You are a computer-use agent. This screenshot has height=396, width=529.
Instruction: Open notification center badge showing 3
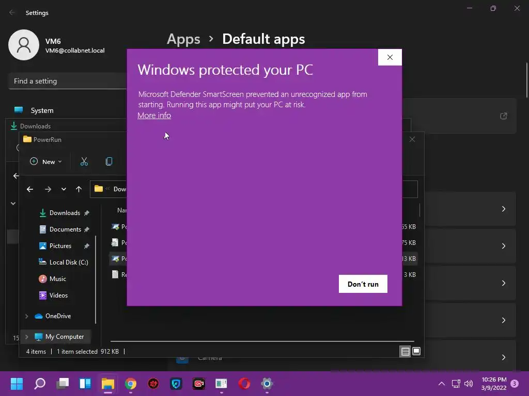(x=515, y=384)
